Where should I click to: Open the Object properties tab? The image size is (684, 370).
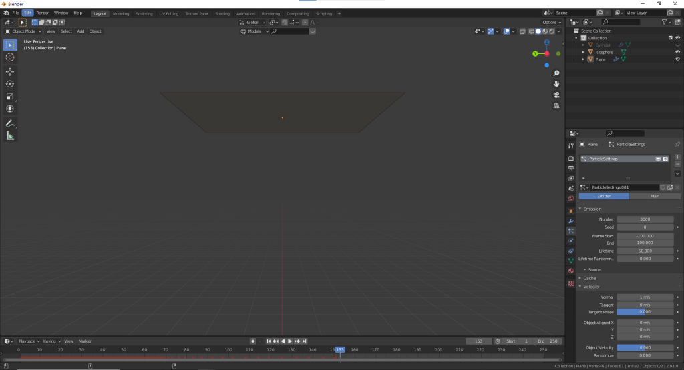[571, 211]
